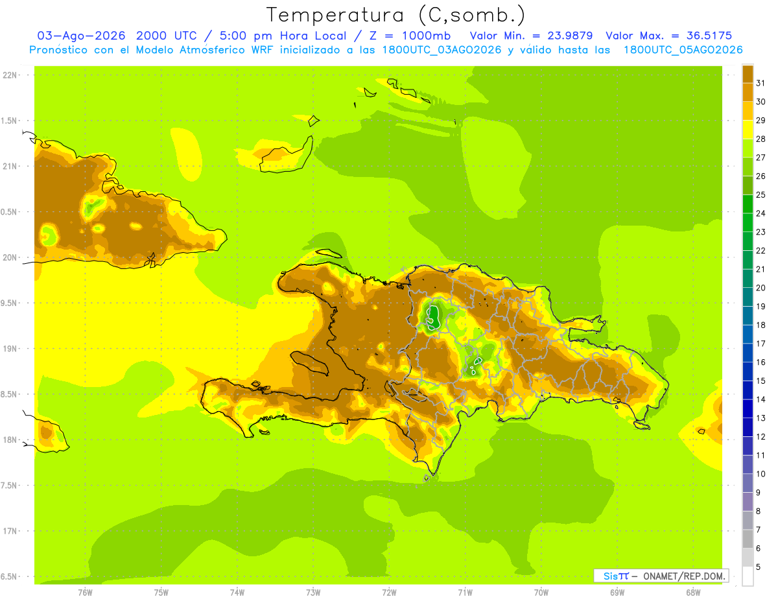Click the title "Temperatura (C,somb.)"
Image resolution: width=778 pixels, height=601 pixels.
pyautogui.click(x=395, y=14)
